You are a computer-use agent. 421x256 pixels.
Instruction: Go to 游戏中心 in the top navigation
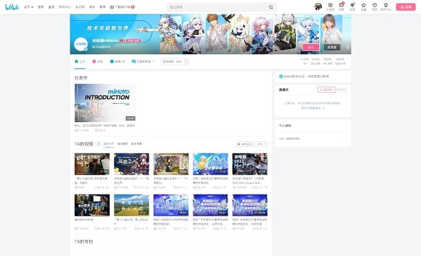click(x=65, y=7)
